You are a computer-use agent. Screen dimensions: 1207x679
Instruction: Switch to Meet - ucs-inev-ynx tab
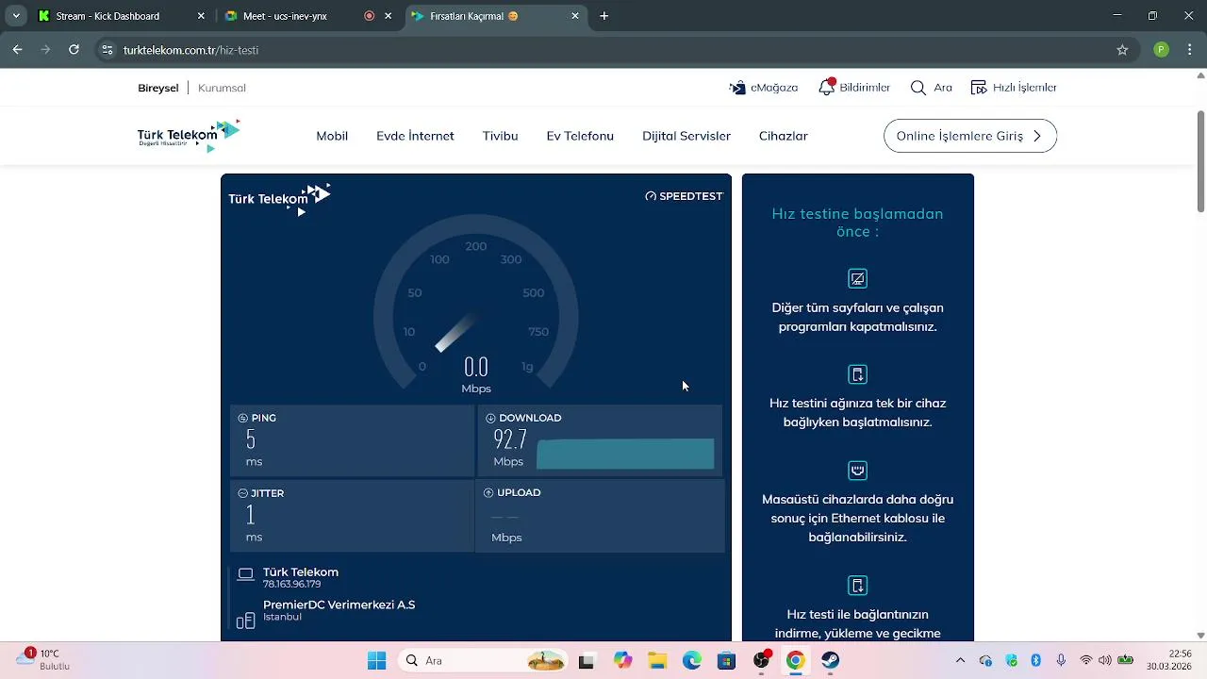click(x=307, y=16)
